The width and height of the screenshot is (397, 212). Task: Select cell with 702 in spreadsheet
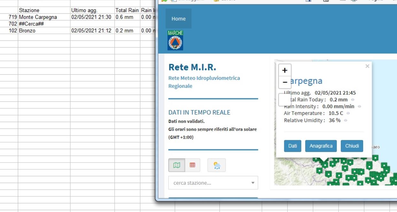[9, 24]
